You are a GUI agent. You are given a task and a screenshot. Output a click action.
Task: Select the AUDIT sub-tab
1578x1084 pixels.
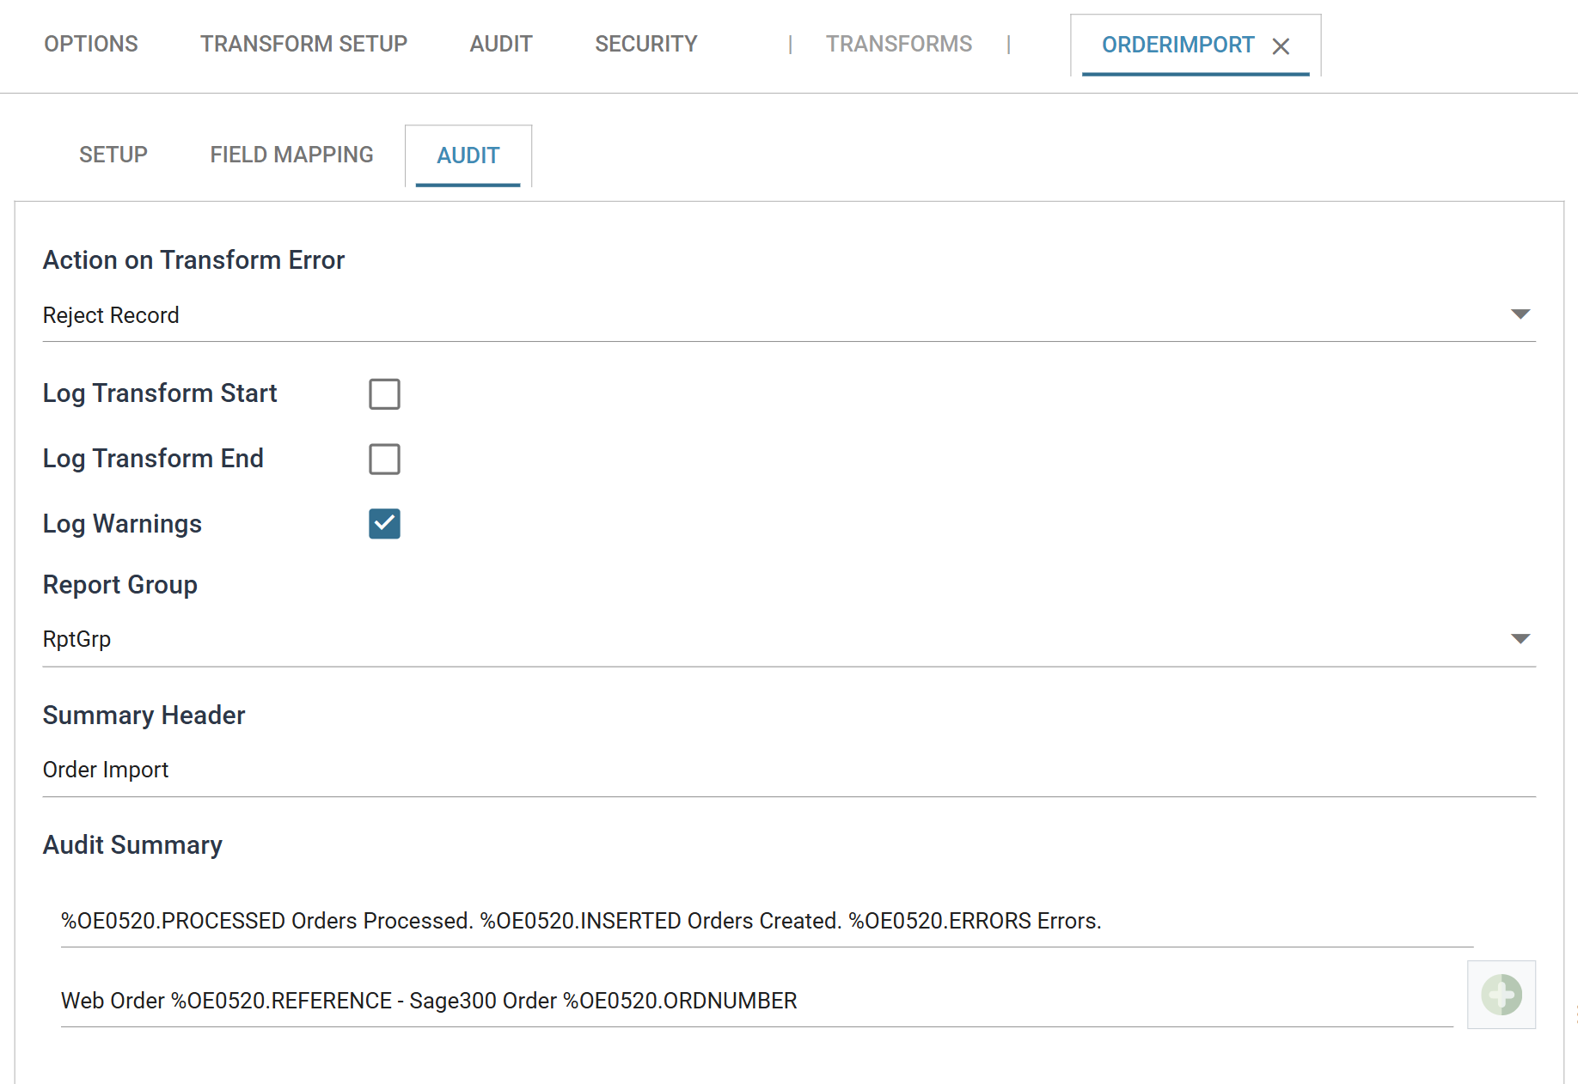click(x=468, y=155)
